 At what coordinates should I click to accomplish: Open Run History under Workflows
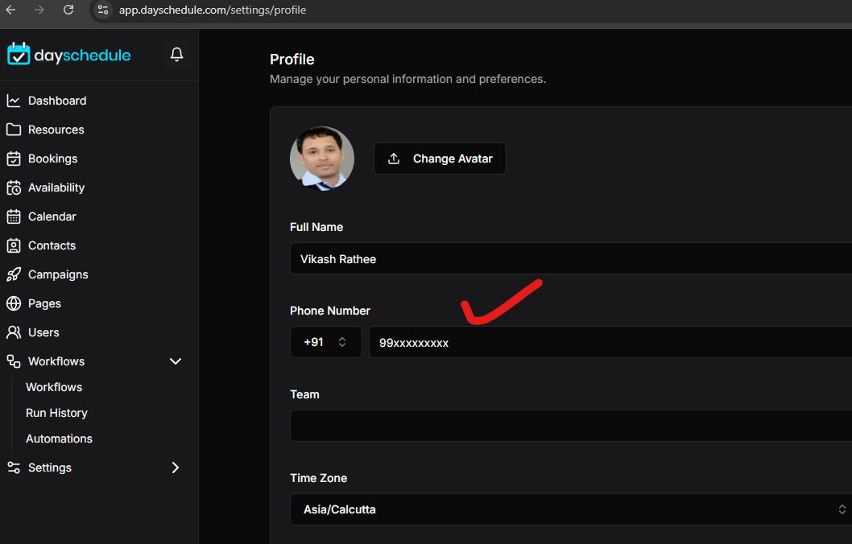click(56, 413)
